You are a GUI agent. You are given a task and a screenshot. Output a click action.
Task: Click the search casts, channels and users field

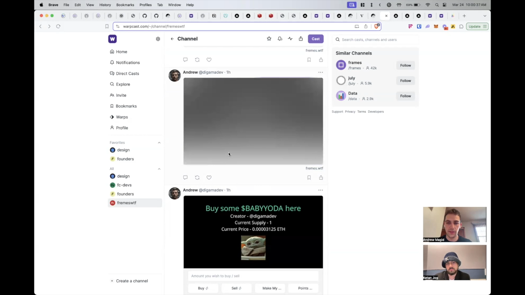375,40
